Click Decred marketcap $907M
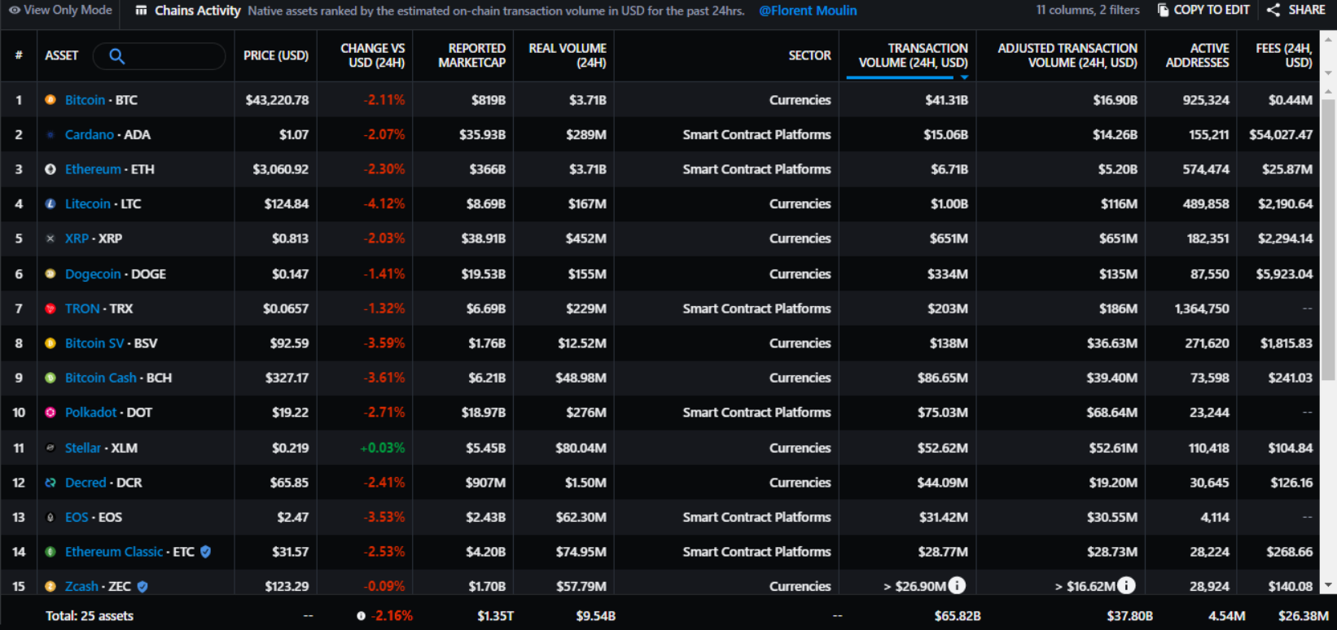Viewport: 1337px width, 630px height. [x=485, y=483]
